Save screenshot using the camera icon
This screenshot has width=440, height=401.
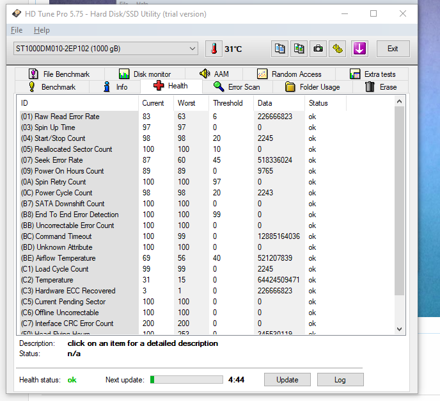[318, 49]
